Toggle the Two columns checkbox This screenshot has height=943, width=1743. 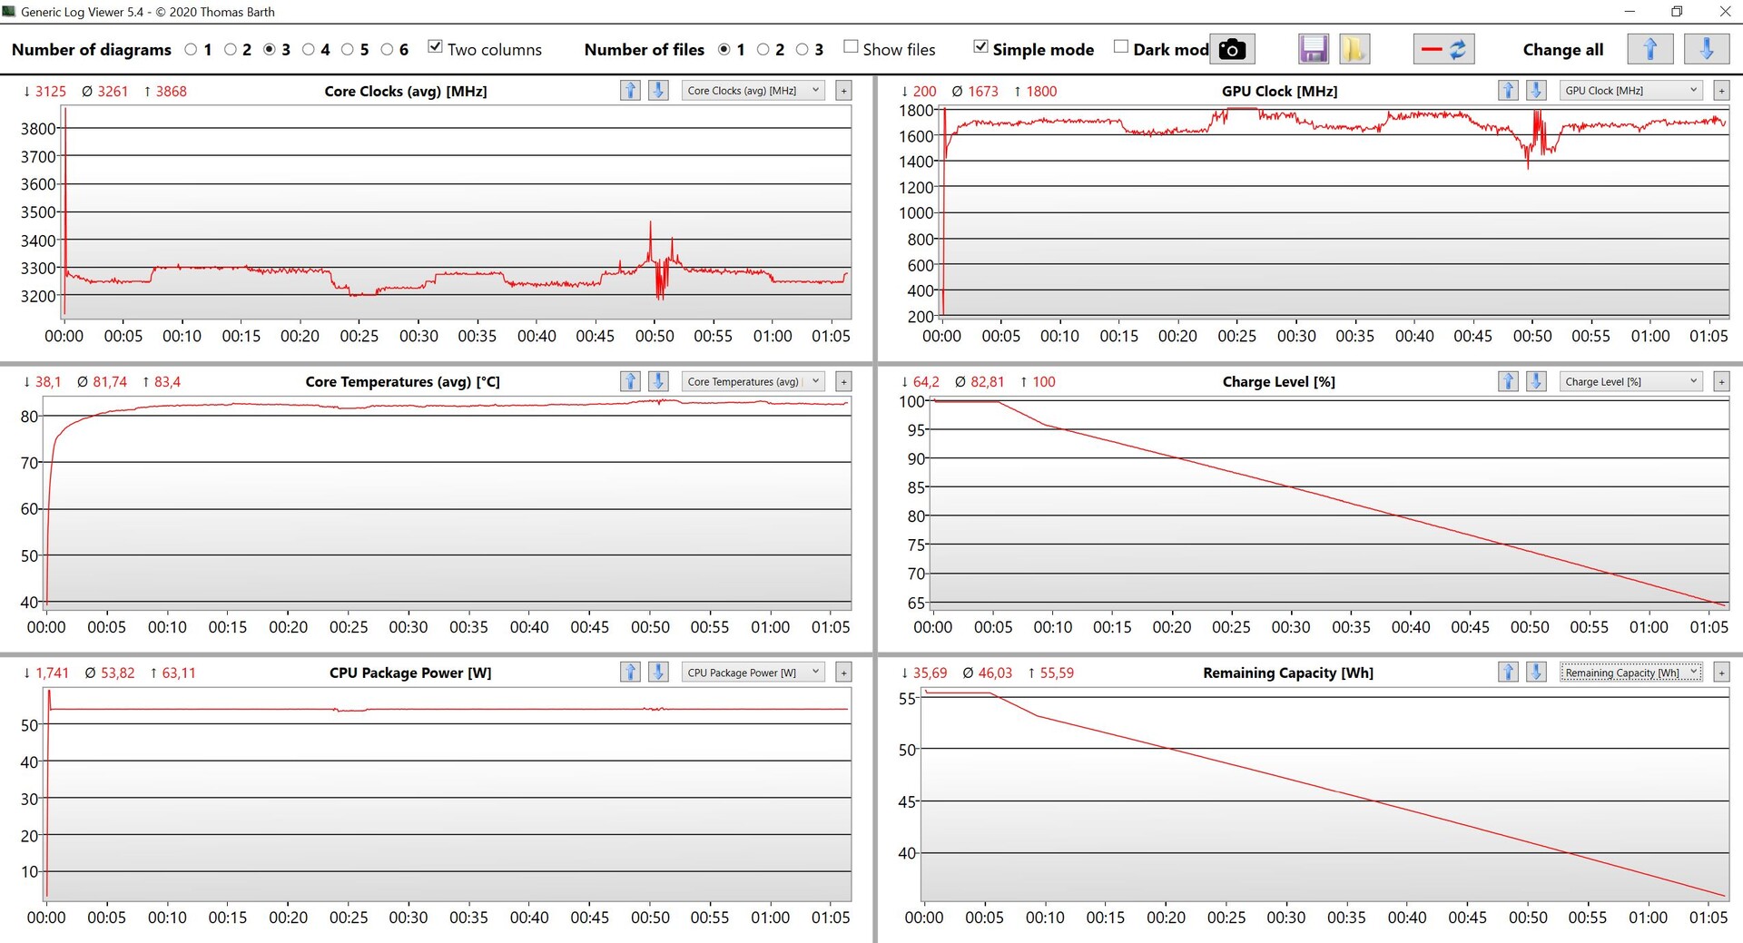click(436, 47)
